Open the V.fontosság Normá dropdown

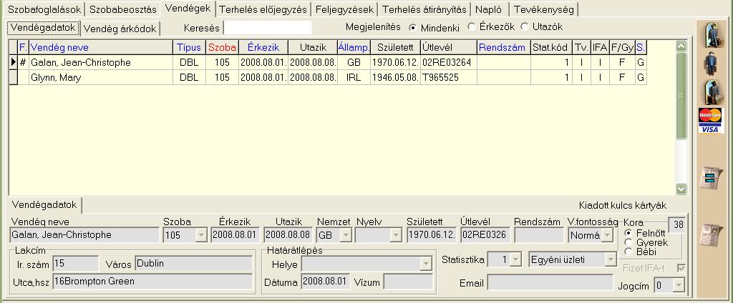(x=607, y=235)
